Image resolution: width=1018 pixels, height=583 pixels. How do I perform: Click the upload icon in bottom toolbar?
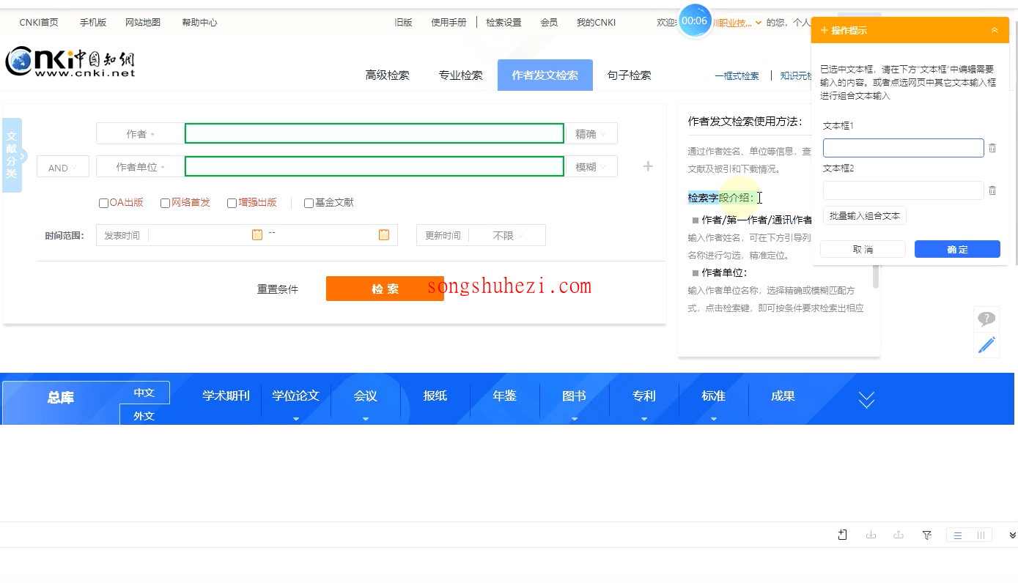click(x=899, y=535)
